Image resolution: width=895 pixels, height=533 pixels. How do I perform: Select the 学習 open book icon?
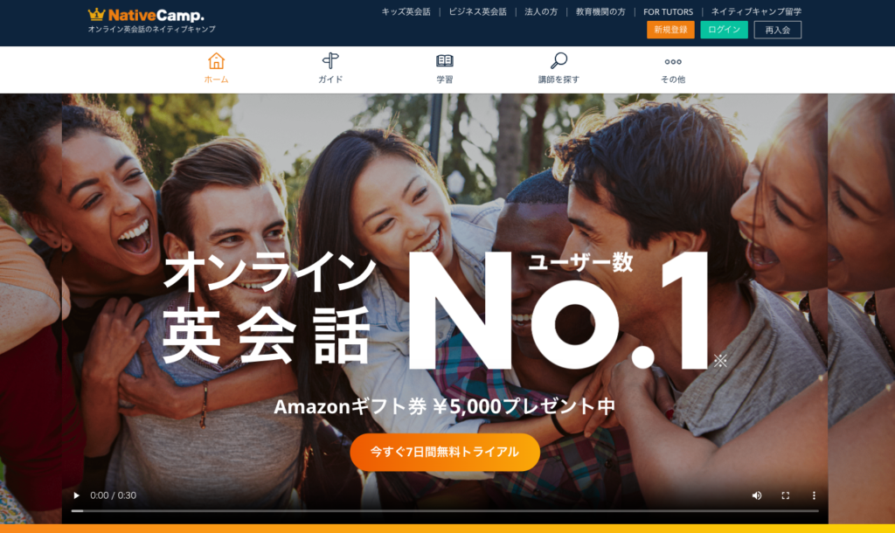(x=445, y=60)
